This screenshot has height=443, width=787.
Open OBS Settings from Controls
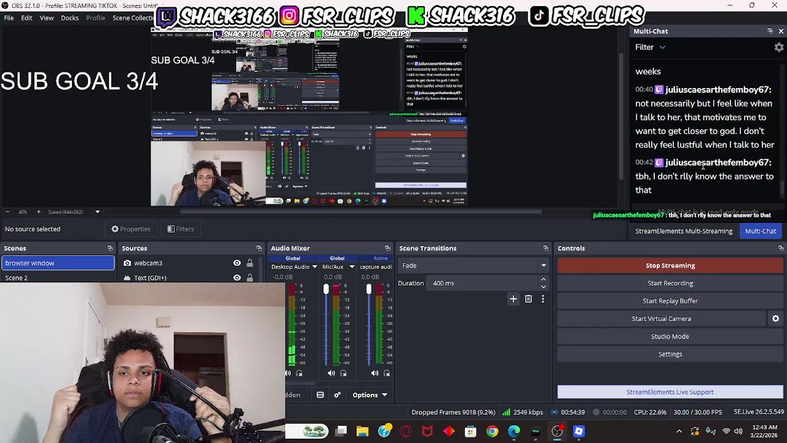670,354
